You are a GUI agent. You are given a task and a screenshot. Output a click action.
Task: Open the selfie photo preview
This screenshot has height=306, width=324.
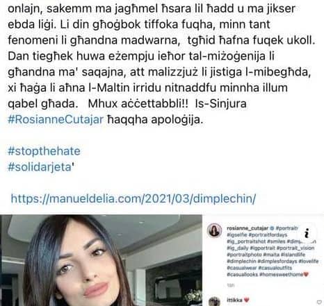click(101, 260)
